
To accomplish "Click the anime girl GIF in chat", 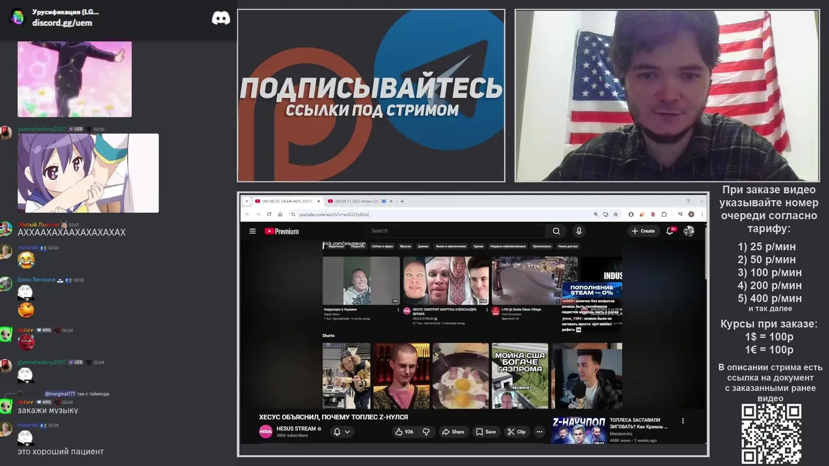I will pyautogui.click(x=88, y=173).
